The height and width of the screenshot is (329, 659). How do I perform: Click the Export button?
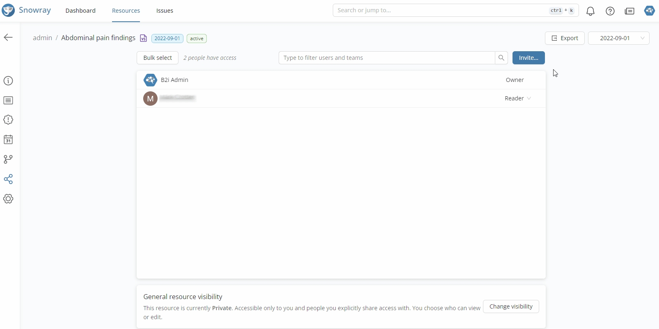click(x=565, y=38)
